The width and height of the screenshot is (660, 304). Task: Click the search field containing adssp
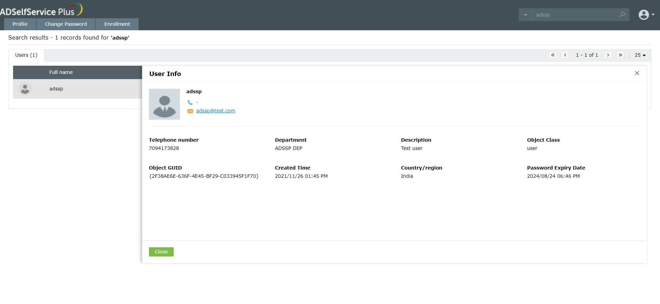(x=574, y=15)
